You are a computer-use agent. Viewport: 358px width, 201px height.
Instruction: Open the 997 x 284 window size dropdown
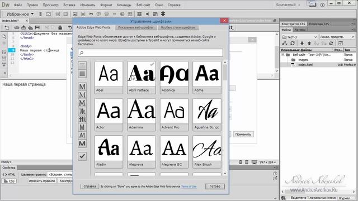click(x=268, y=162)
